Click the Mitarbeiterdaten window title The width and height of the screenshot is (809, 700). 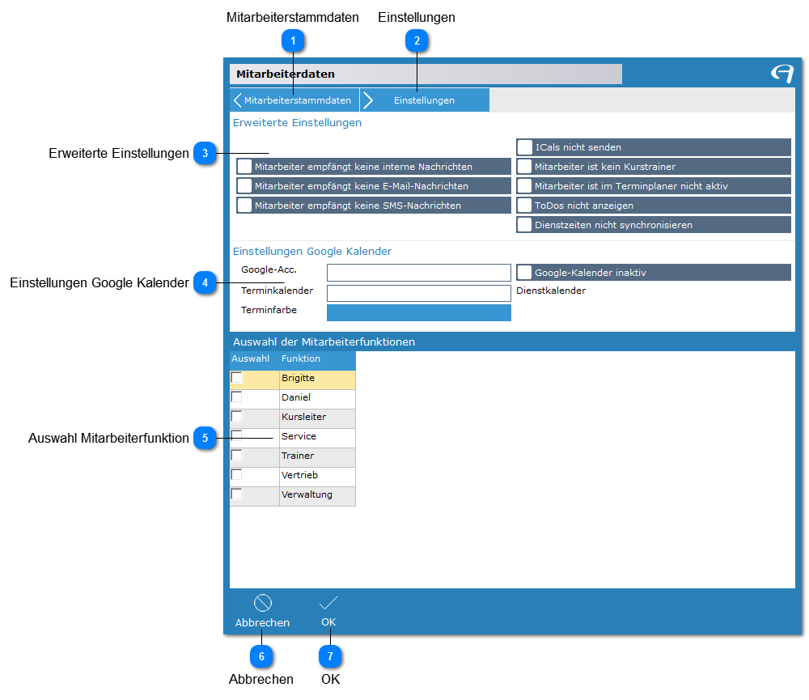tap(286, 74)
